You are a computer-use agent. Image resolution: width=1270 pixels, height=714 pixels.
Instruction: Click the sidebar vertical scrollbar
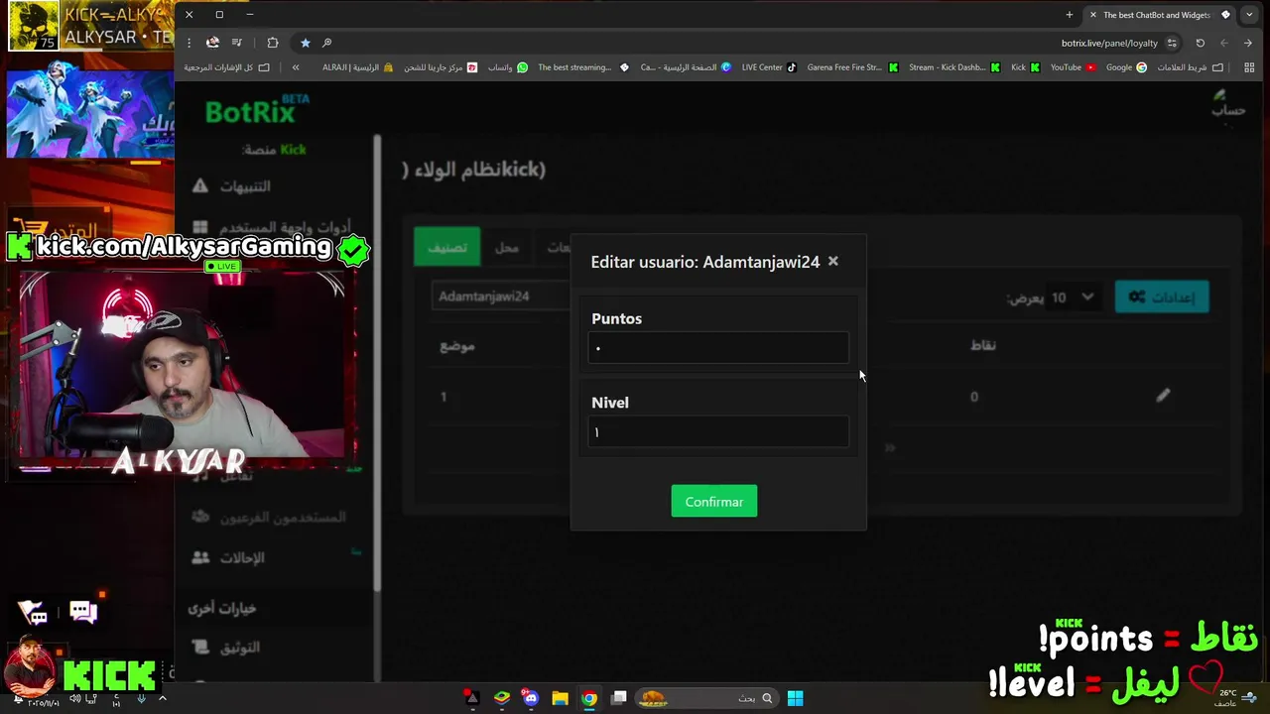[377, 362]
